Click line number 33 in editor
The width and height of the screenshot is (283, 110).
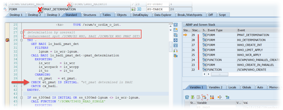coord(15,55)
